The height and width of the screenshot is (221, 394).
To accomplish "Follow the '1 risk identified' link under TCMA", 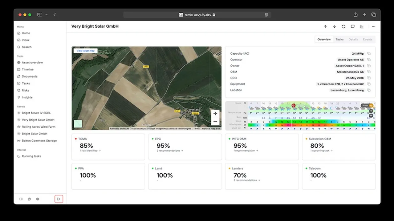I will click(x=90, y=151).
